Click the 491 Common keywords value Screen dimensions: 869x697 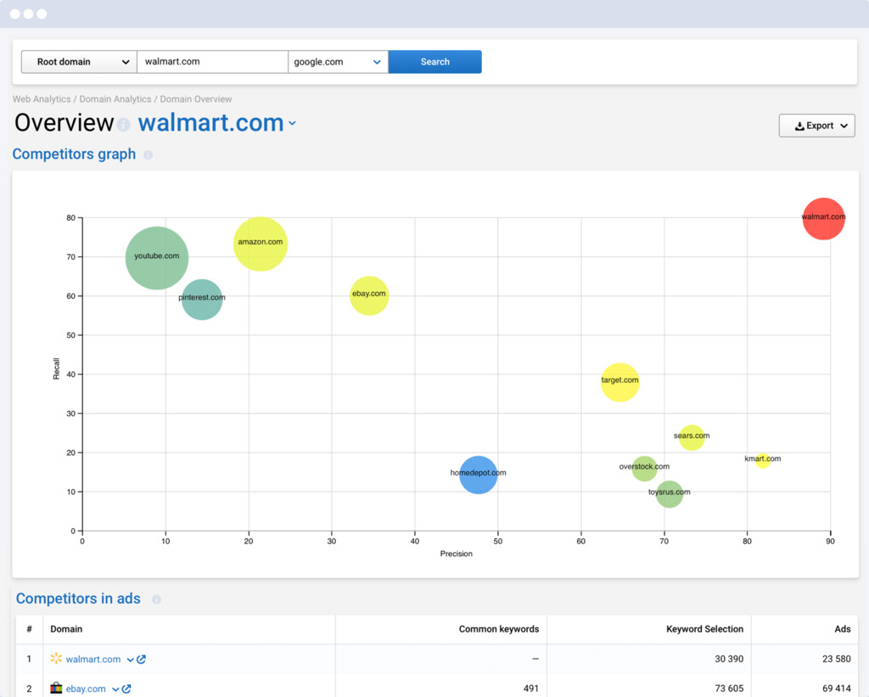pyautogui.click(x=531, y=689)
